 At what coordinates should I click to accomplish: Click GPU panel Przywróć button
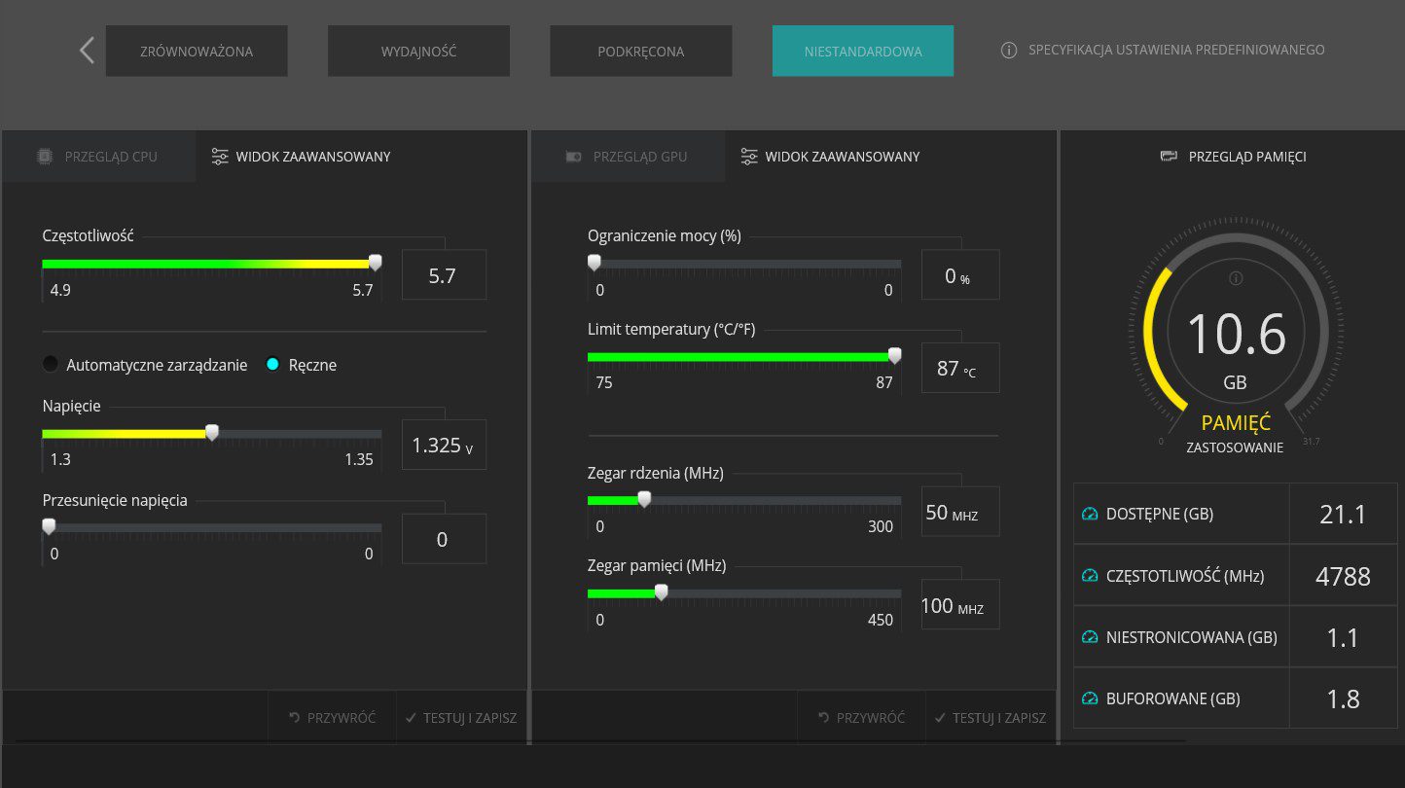(x=861, y=718)
